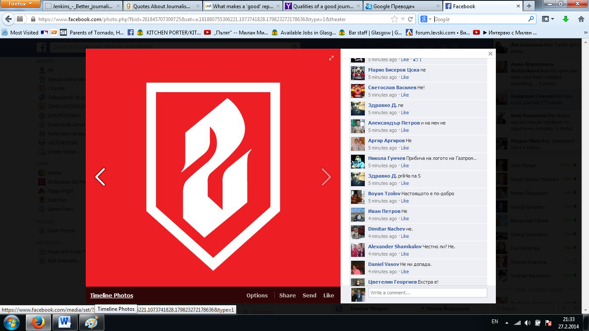Screen dimensions: 589x331
Task: Click in the Google search box
Action: 480,19
